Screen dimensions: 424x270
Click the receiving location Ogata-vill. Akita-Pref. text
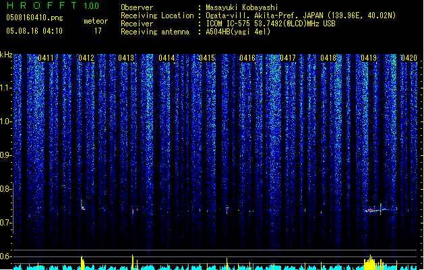(301, 16)
